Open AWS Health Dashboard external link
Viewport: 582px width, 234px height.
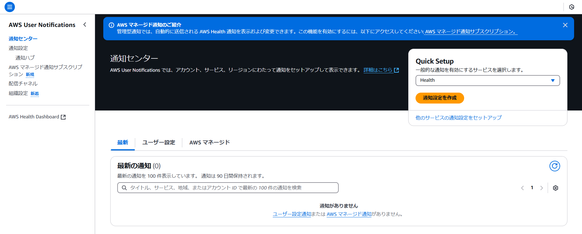[37, 117]
